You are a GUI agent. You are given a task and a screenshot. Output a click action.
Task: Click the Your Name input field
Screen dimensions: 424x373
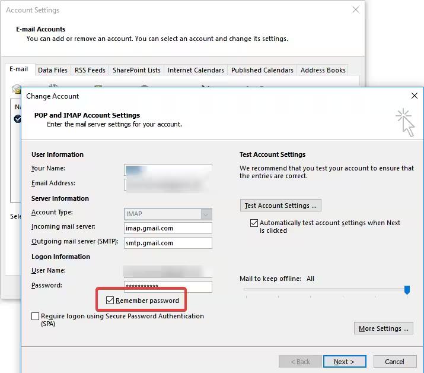point(168,170)
